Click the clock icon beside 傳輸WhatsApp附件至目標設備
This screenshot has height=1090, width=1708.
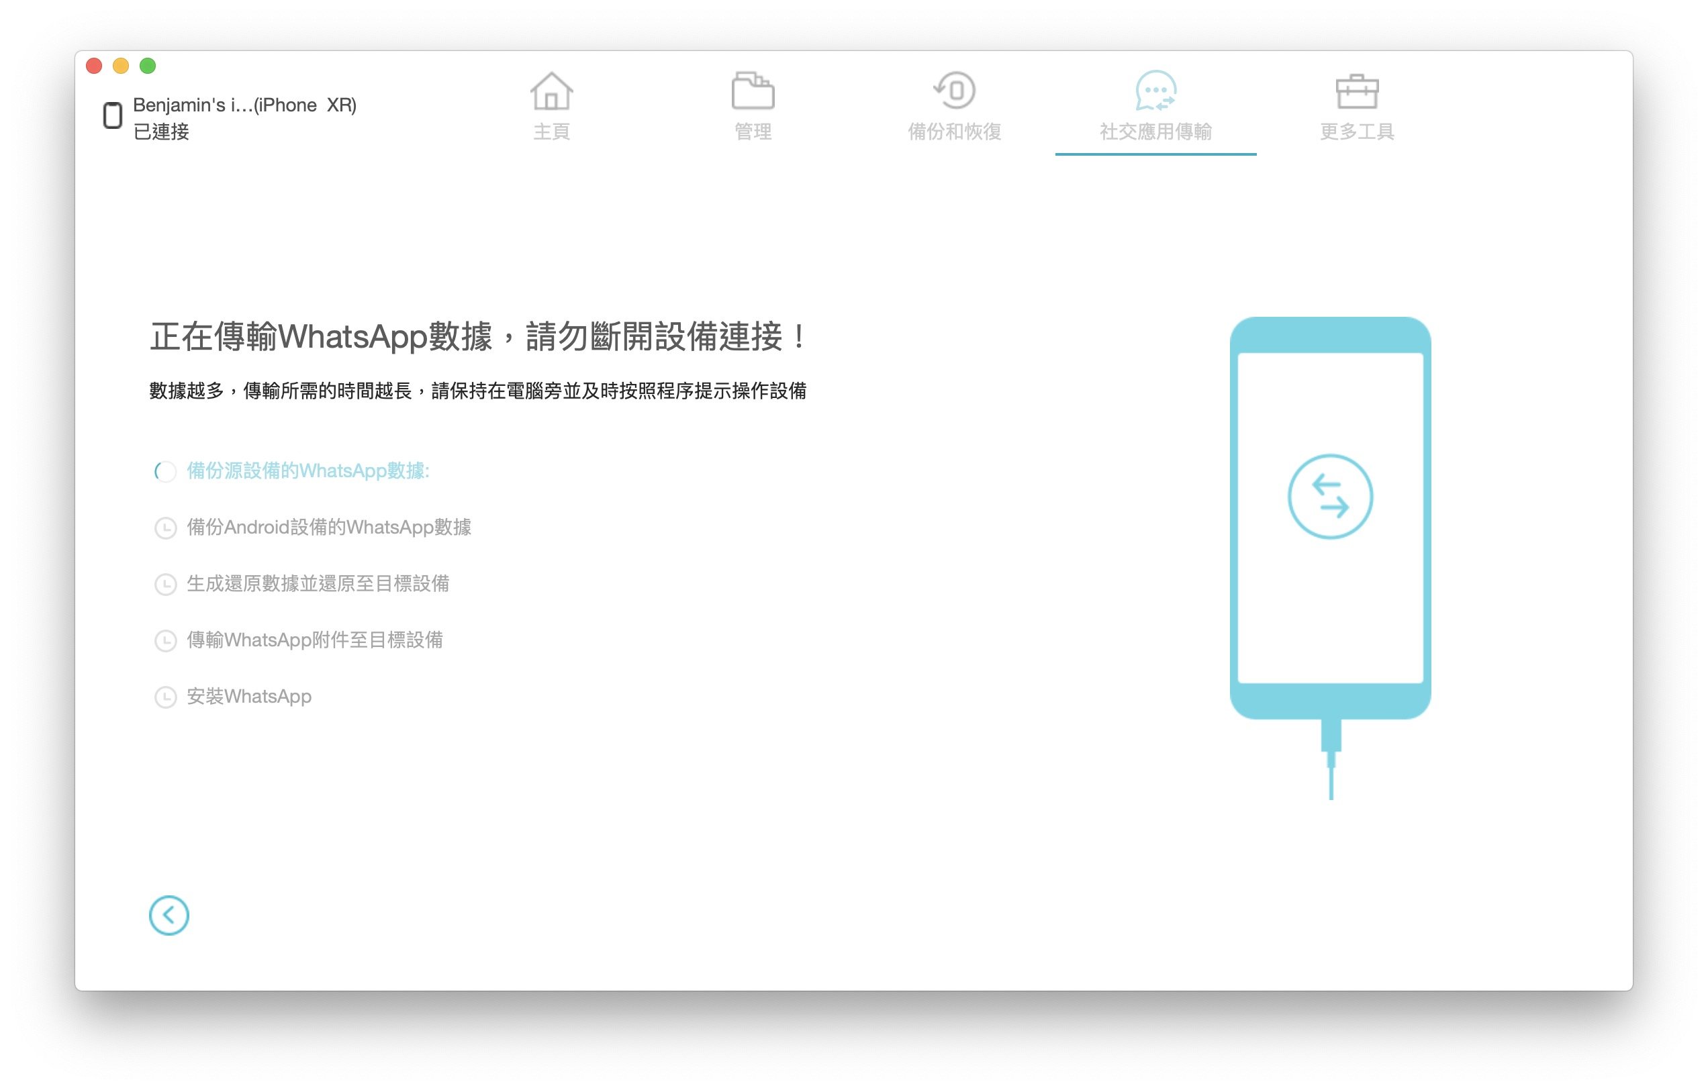pyautogui.click(x=165, y=641)
